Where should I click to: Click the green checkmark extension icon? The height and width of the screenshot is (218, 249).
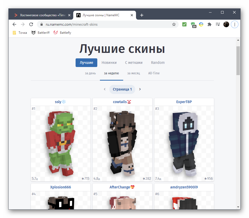[184, 24]
